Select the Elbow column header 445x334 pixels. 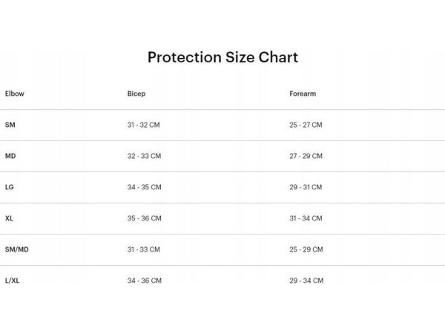pyautogui.click(x=14, y=94)
